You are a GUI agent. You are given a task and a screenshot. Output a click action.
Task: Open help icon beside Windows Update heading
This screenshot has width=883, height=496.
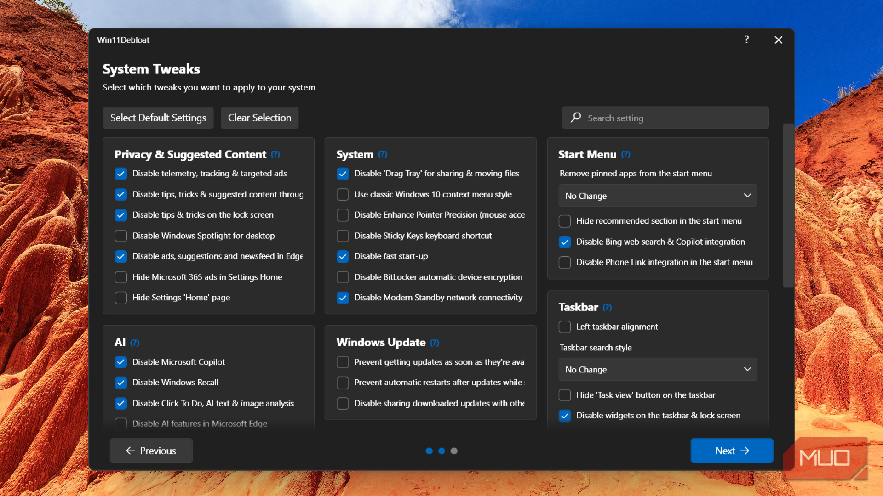[435, 343]
